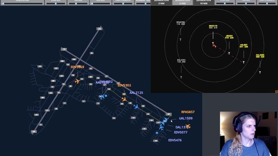The width and height of the screenshot is (278, 156).
Task: Adjust the Orientation slider
Action: 22,3
